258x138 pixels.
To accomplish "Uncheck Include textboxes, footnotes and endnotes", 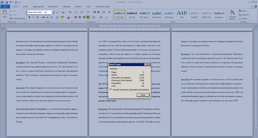I will coord(111,90).
